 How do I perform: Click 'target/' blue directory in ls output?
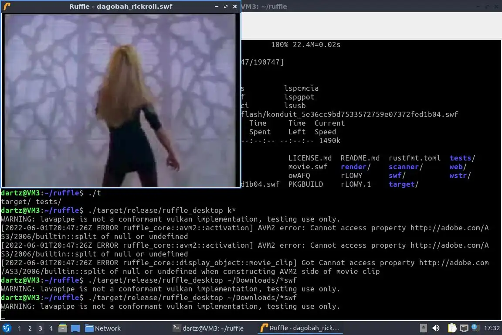(404, 185)
